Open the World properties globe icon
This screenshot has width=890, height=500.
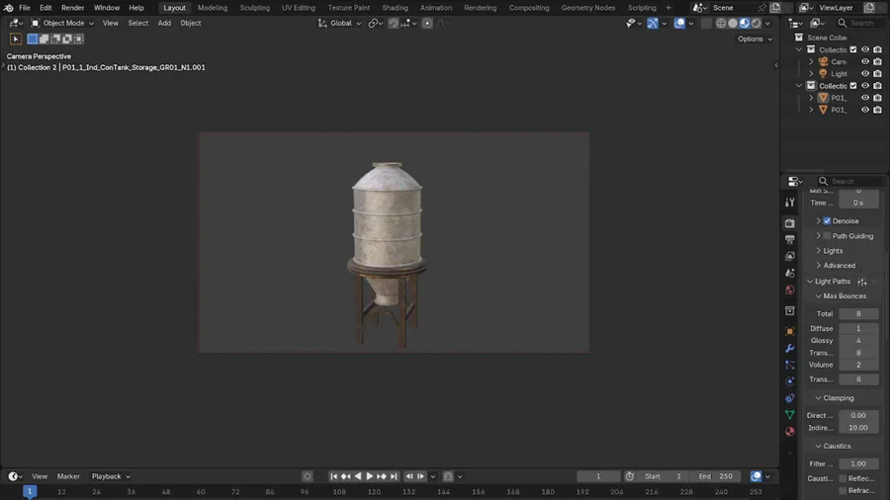tap(789, 290)
